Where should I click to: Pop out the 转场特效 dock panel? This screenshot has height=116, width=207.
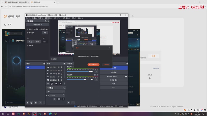coord(64,88)
